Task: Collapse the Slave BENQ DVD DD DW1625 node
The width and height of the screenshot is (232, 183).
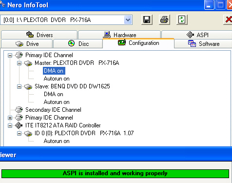Action: pyautogui.click(x=19, y=86)
